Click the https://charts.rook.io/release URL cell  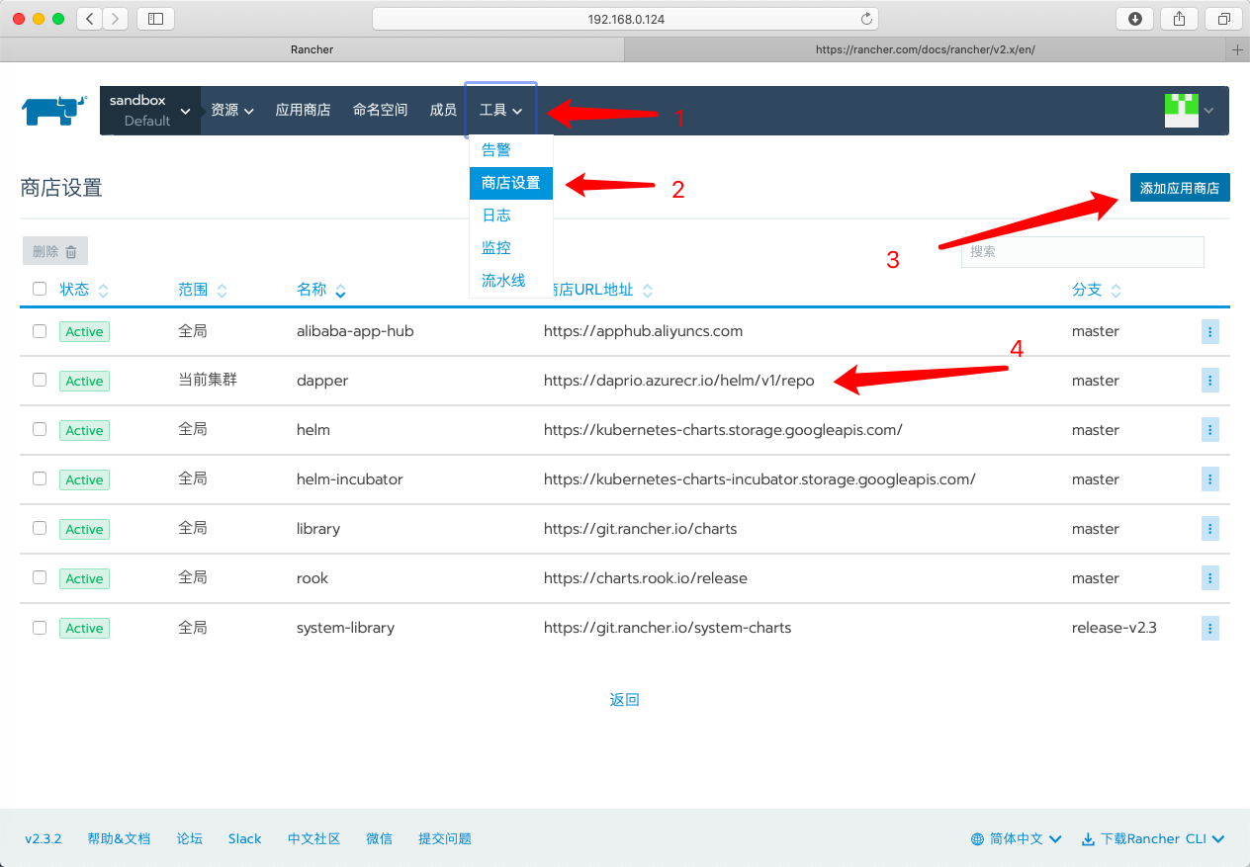(646, 578)
